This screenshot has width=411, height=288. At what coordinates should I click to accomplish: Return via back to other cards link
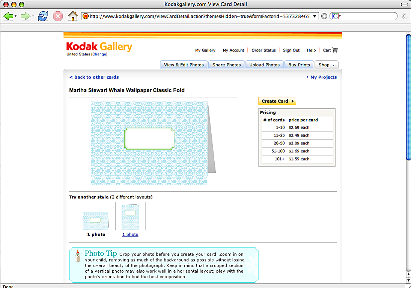tap(94, 77)
